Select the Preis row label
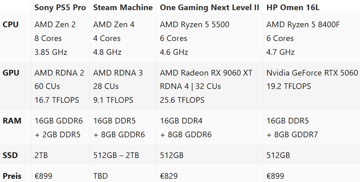Image resolution: width=360 pixels, height=182 pixels. click(12, 176)
